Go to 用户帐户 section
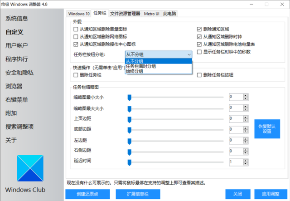The width and height of the screenshot is (290, 201). (17, 45)
